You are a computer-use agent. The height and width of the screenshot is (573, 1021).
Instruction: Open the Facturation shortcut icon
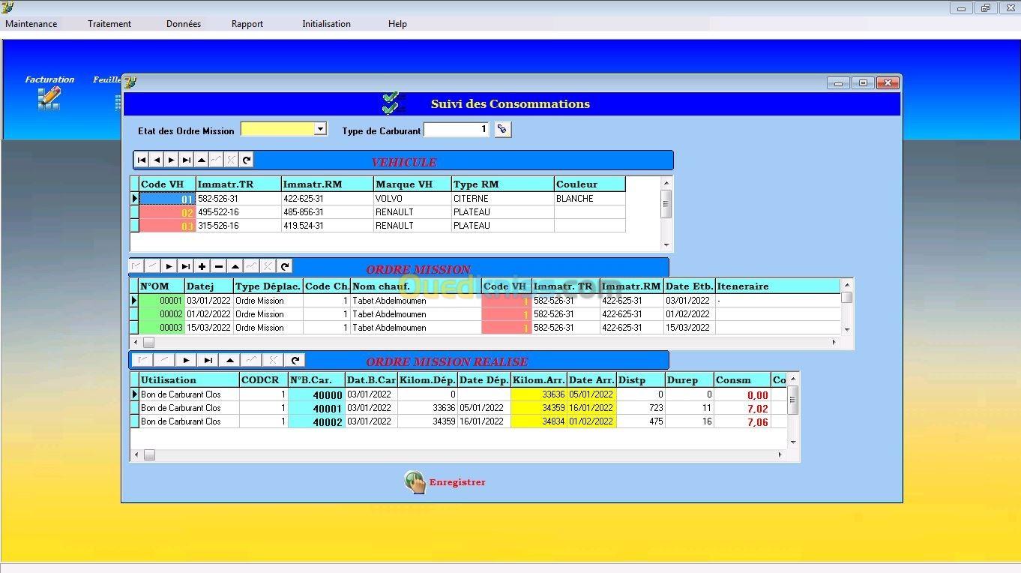49,98
